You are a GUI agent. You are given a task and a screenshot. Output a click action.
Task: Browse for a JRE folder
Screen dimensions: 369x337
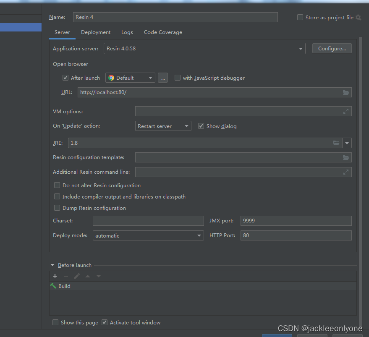point(336,143)
